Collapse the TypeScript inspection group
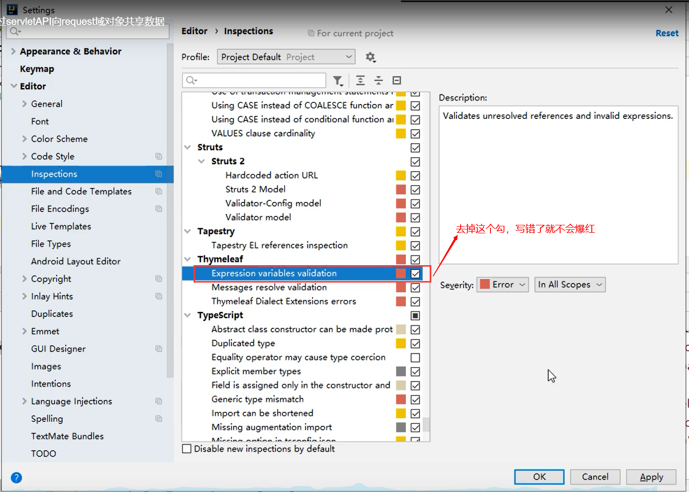Image resolution: width=689 pixels, height=492 pixels. coord(188,315)
